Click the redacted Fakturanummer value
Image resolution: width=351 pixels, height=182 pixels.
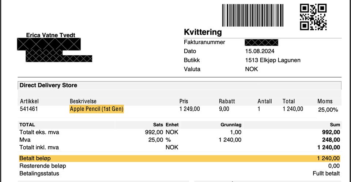pos(261,43)
